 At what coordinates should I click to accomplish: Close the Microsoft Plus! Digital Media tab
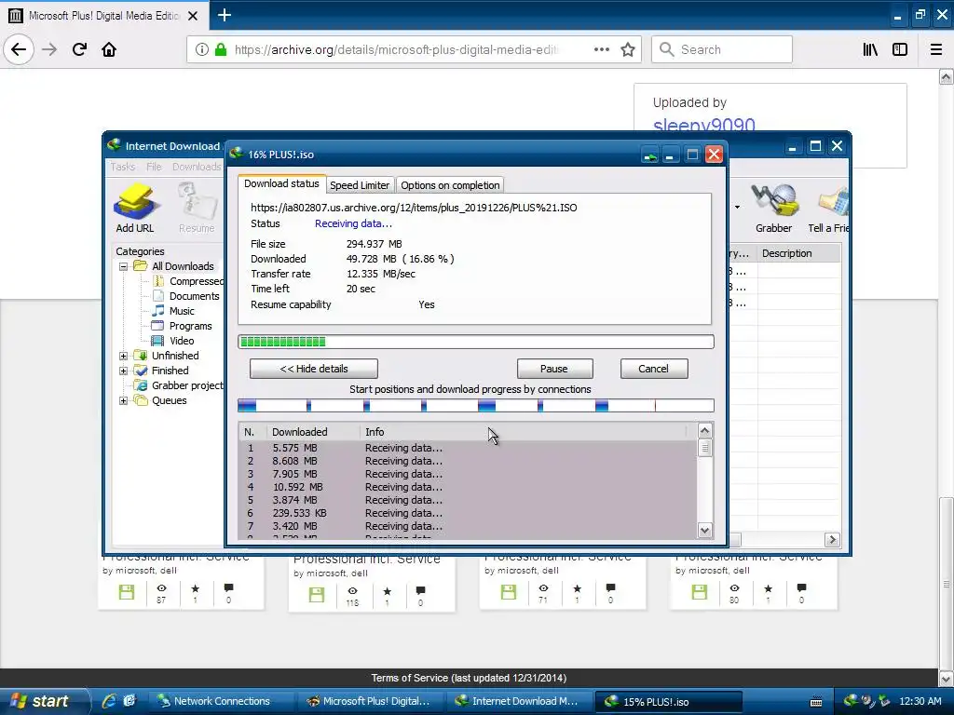click(x=193, y=16)
